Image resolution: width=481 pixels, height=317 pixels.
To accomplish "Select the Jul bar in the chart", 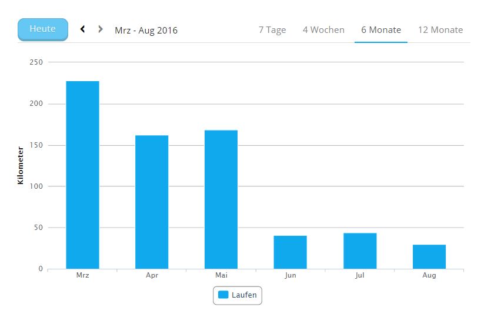I will point(360,251).
